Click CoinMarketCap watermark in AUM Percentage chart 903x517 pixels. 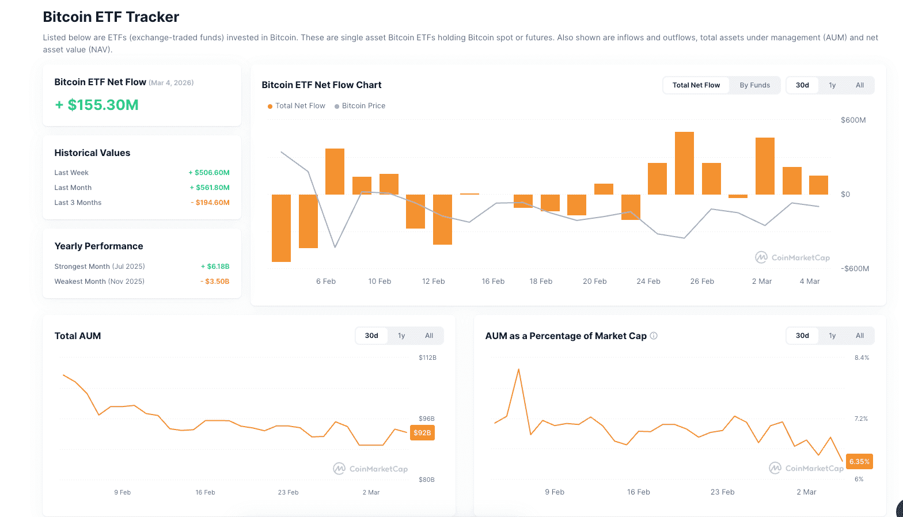(x=775, y=468)
